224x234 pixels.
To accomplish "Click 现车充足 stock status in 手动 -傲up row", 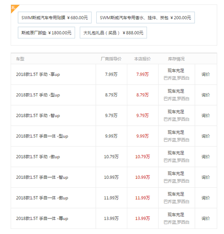I will click(x=176, y=153).
